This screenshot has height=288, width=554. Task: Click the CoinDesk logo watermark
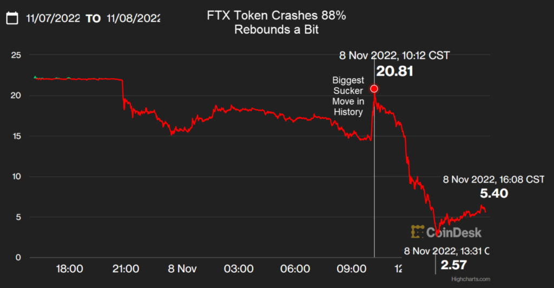[446, 232]
